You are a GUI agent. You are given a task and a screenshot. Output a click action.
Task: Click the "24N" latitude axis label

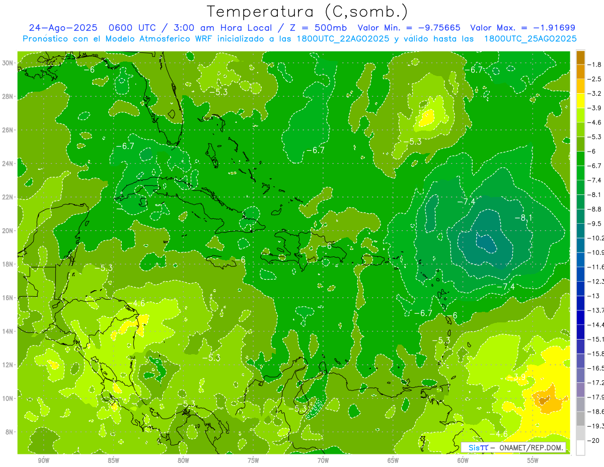(x=8, y=163)
